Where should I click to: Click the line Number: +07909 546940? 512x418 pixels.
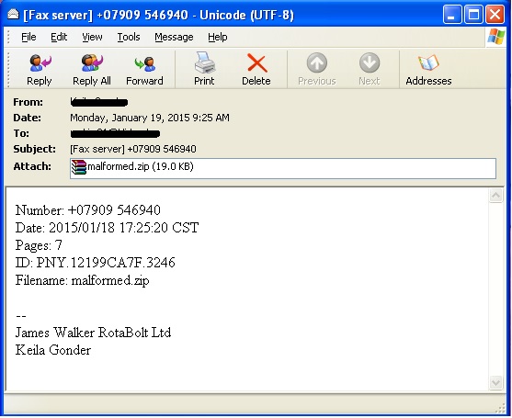point(88,210)
